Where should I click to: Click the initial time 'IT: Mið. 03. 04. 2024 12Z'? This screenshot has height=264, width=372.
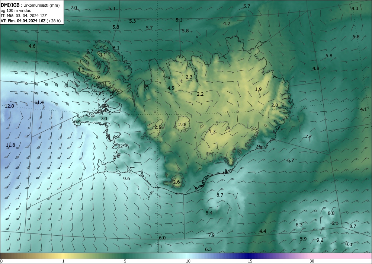[24, 16]
